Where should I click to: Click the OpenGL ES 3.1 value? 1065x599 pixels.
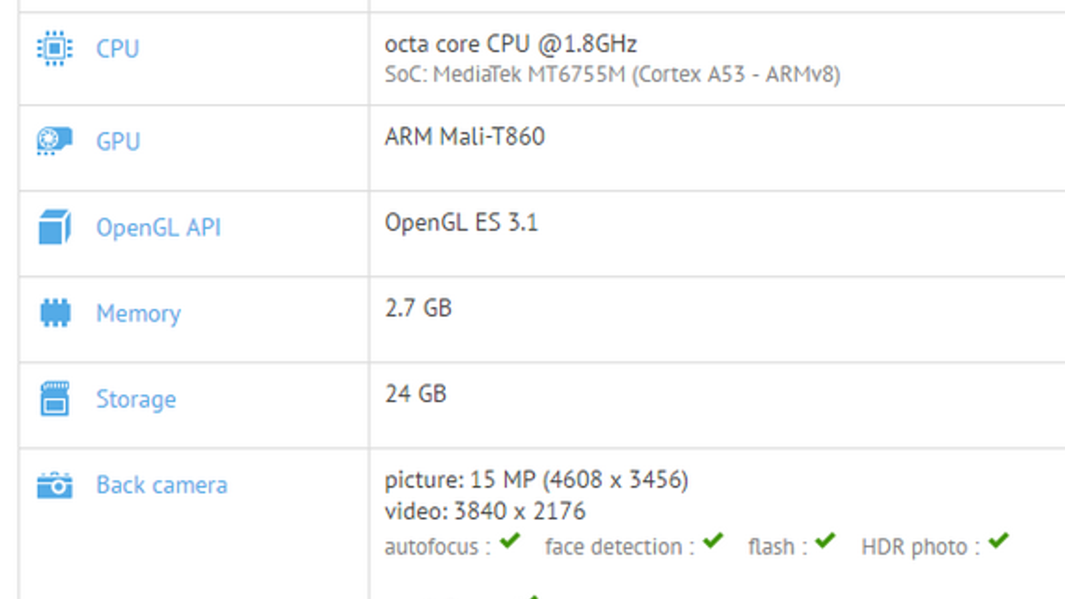tap(461, 222)
